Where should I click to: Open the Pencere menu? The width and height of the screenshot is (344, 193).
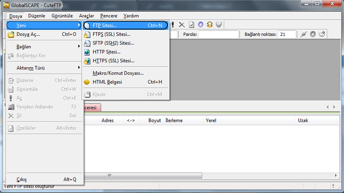tap(109, 16)
